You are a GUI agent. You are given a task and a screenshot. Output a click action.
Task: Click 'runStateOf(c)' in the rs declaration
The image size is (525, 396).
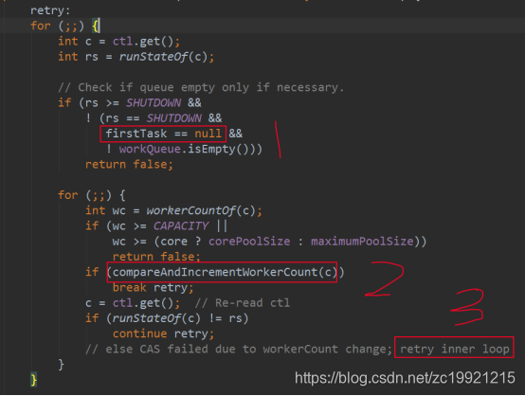tap(163, 57)
